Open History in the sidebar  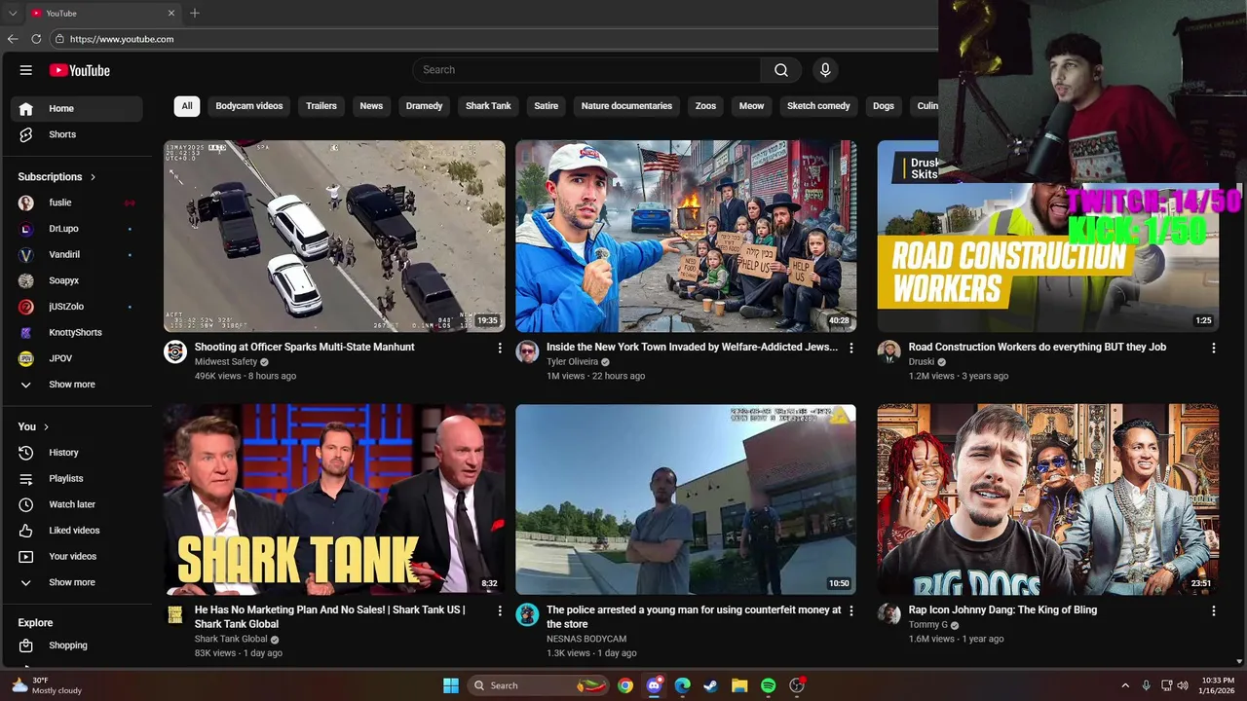point(77,453)
